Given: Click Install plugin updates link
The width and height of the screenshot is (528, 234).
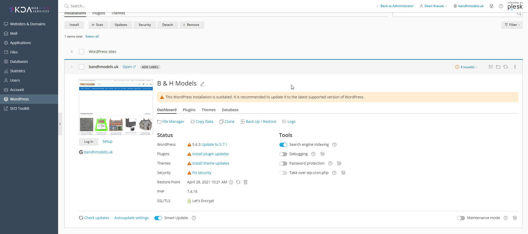Looking at the screenshot, I should click(211, 154).
